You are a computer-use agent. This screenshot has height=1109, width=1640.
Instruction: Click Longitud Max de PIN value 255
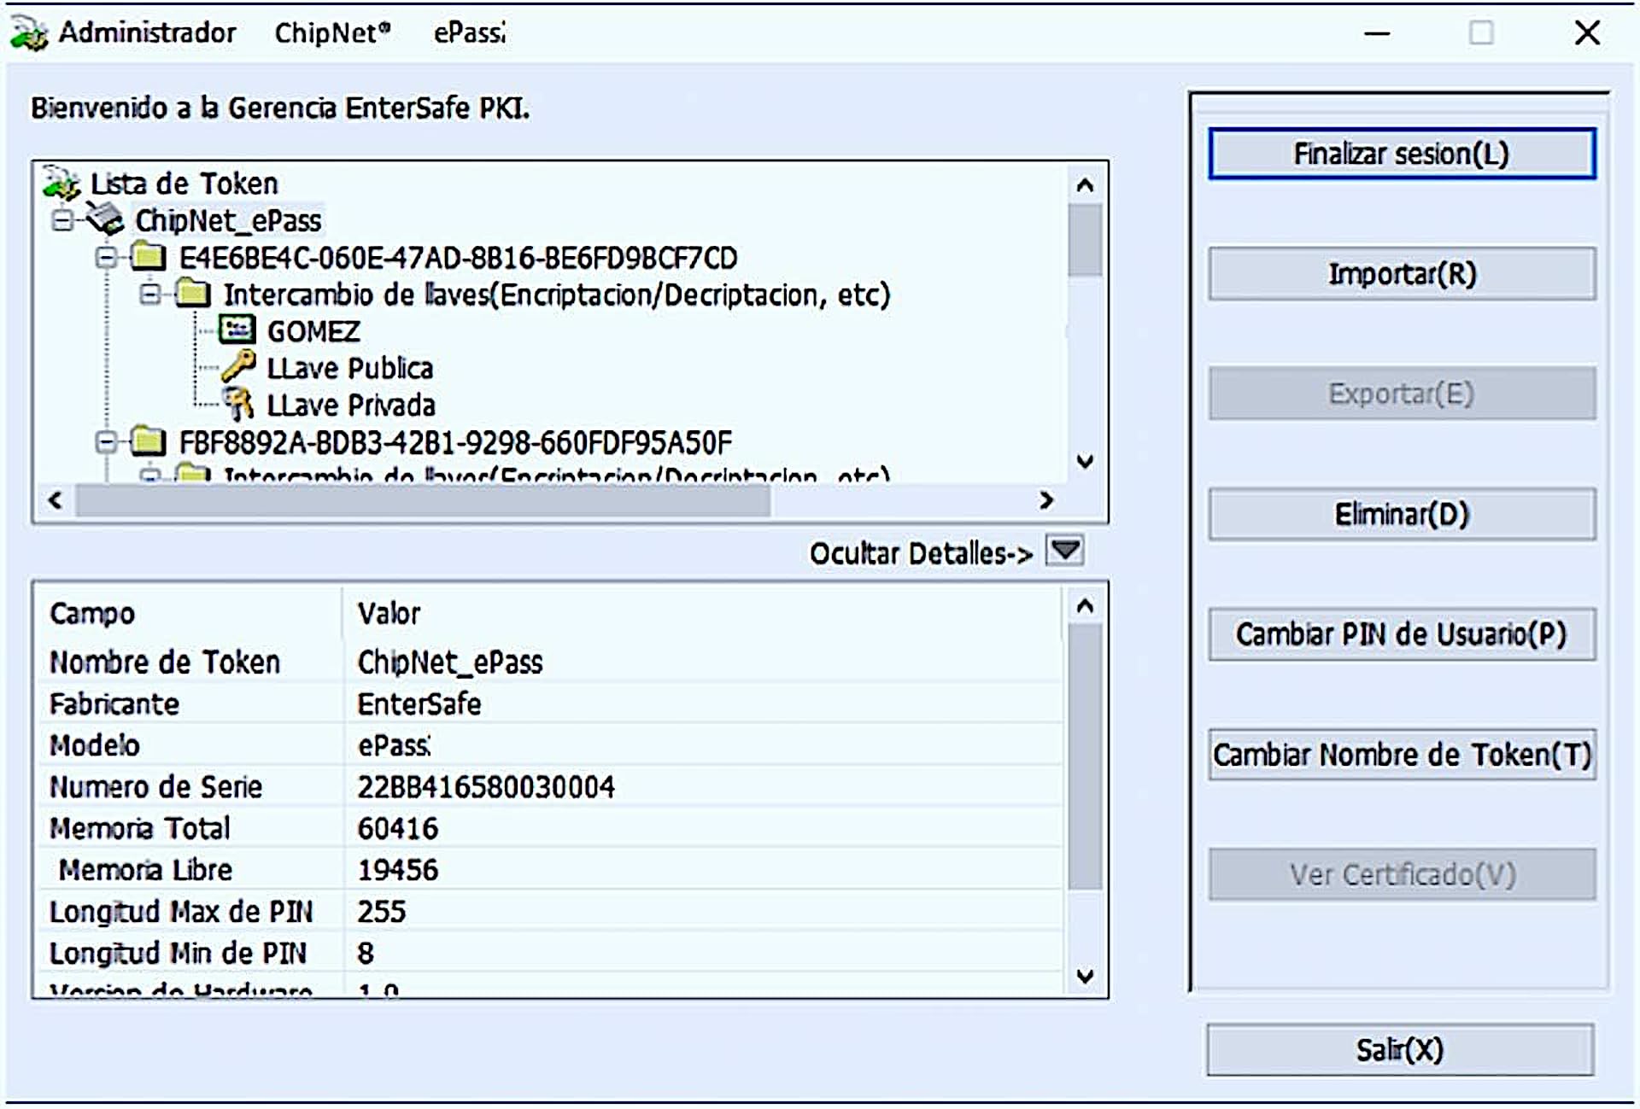click(382, 912)
